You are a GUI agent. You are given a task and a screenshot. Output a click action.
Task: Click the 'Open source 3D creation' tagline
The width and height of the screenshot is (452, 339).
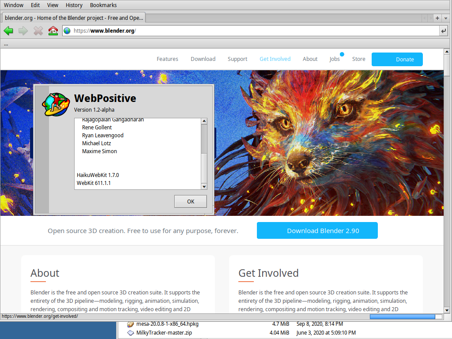[x=143, y=231]
